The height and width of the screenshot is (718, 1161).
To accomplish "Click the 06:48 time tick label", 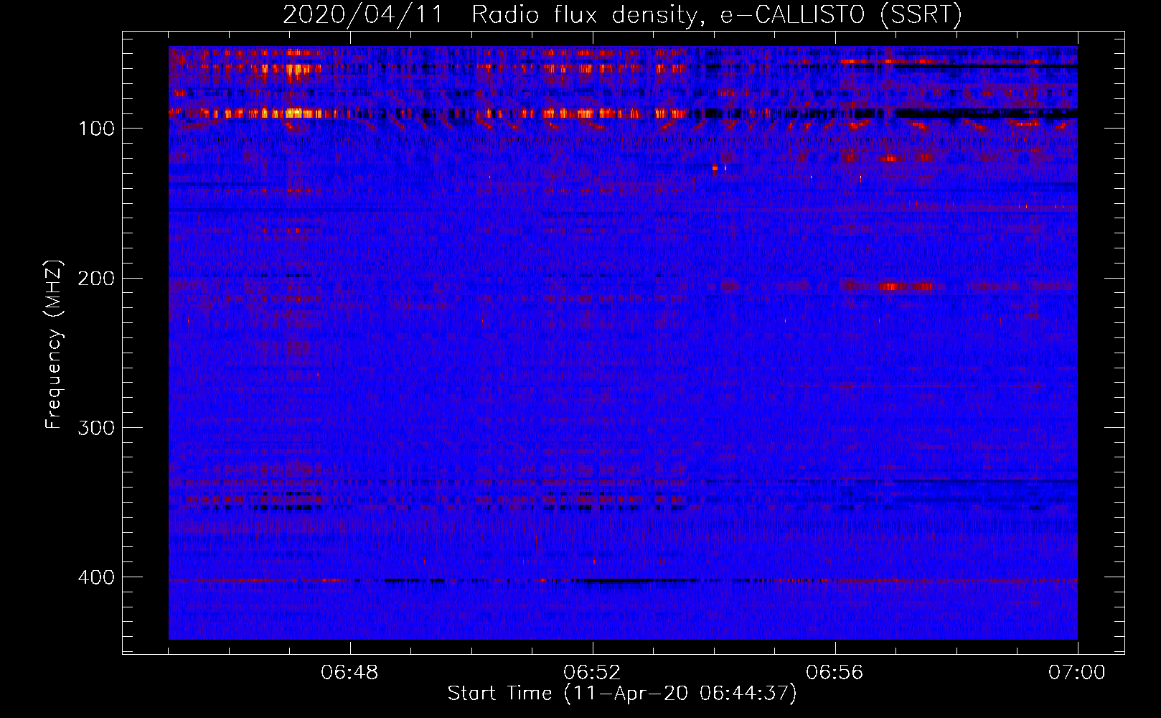I will [350, 673].
